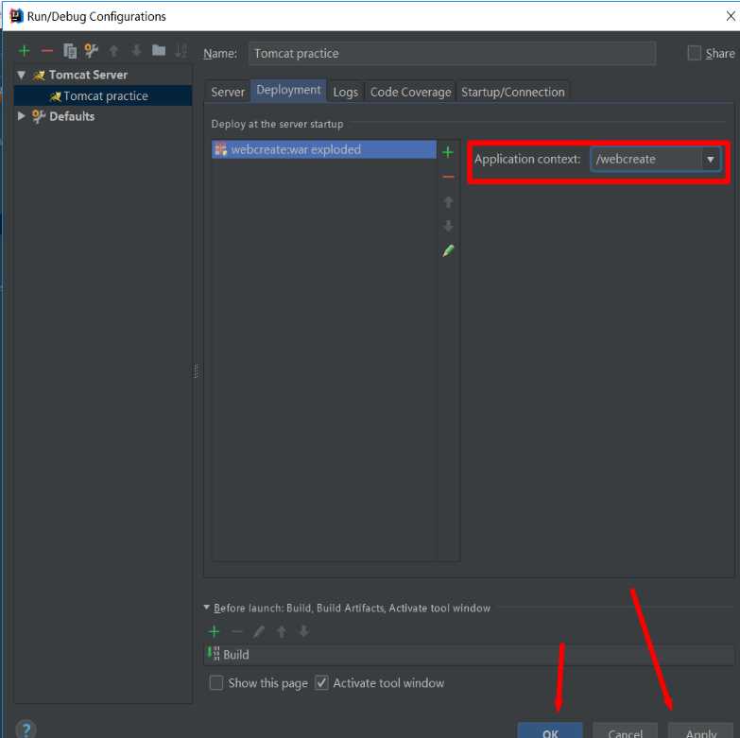This screenshot has width=740, height=738.
Task: Toggle the Share checkbox
Action: [694, 53]
